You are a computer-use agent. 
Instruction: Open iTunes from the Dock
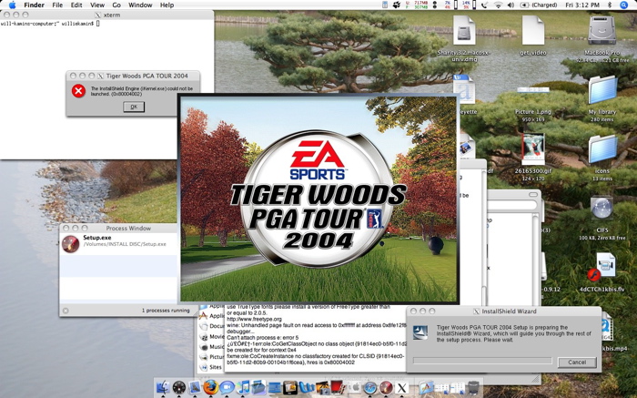[243, 387]
